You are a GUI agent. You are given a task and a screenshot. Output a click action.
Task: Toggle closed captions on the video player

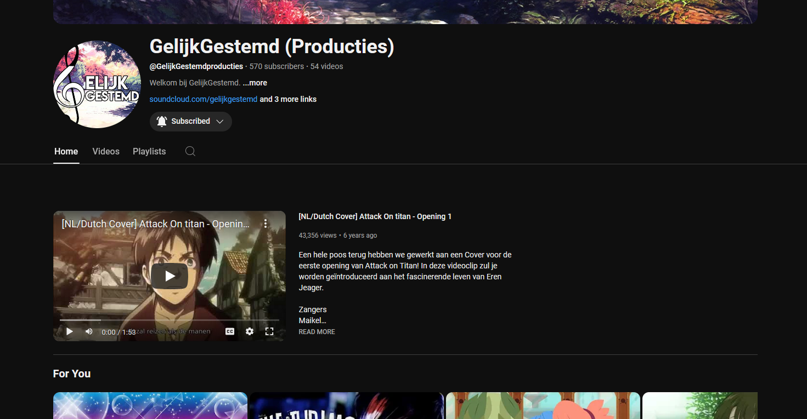(230, 331)
